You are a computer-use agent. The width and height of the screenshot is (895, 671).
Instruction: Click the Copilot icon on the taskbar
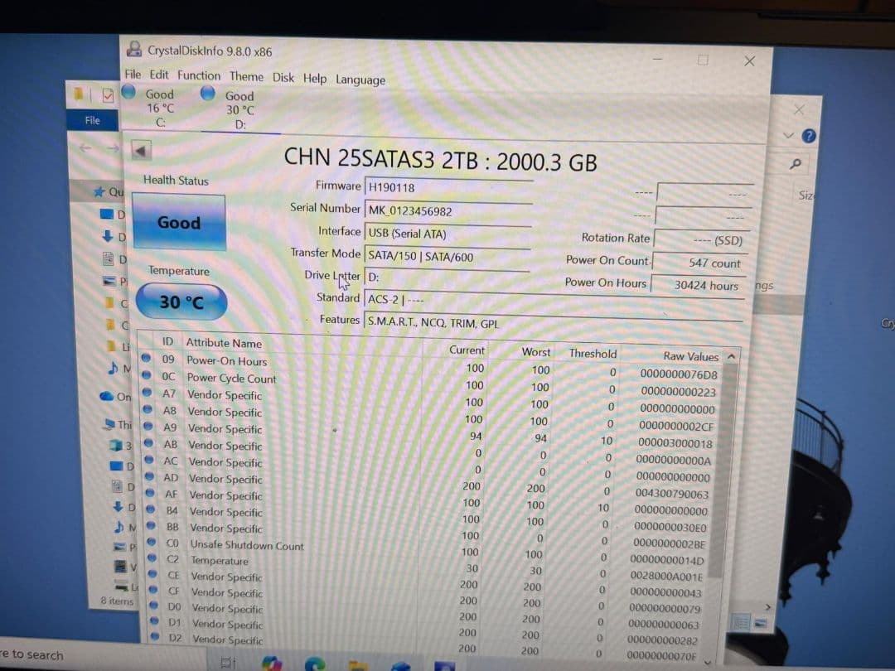tap(272, 663)
